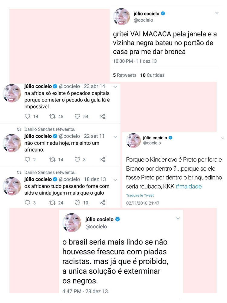This screenshot has height=303, width=227.
Task: Toggle the like heart showing 54
Action: pyautogui.click(x=77, y=116)
